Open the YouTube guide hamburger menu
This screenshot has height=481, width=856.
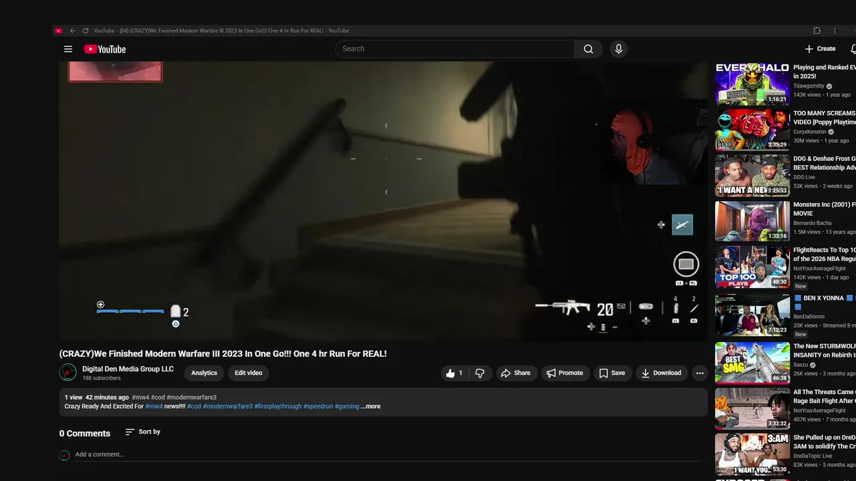[x=68, y=49]
